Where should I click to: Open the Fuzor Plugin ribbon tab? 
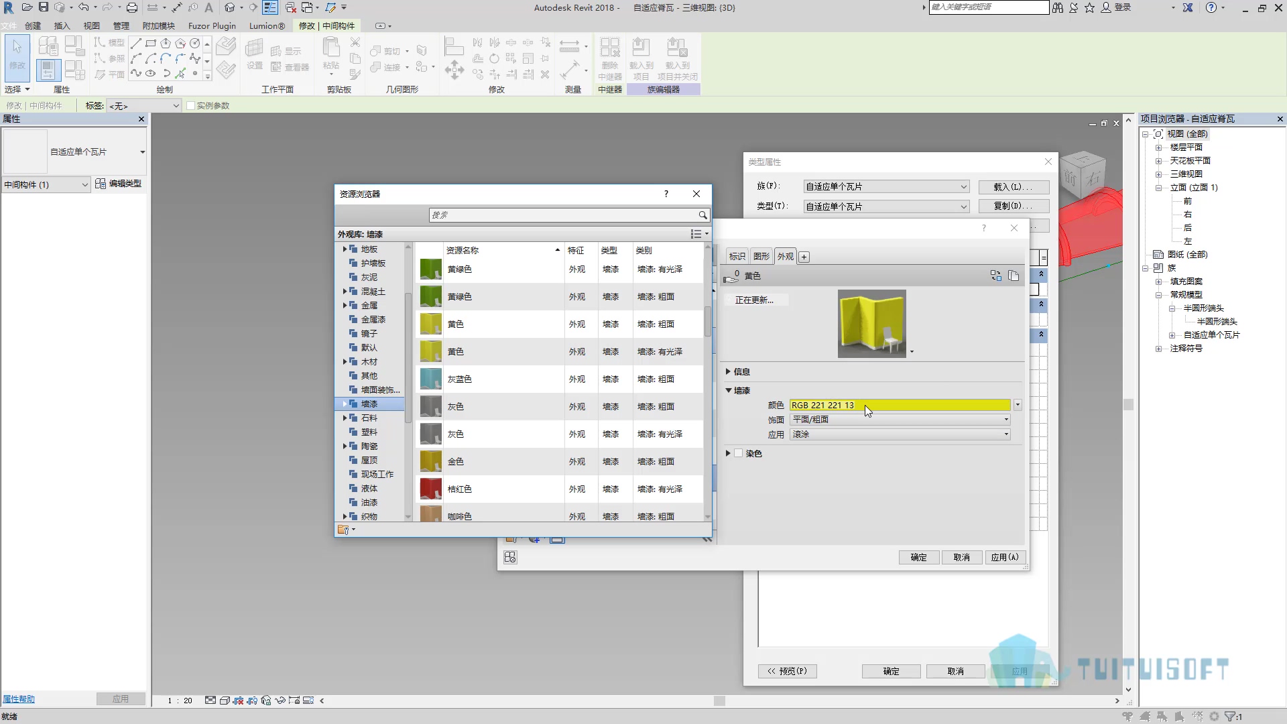click(212, 26)
